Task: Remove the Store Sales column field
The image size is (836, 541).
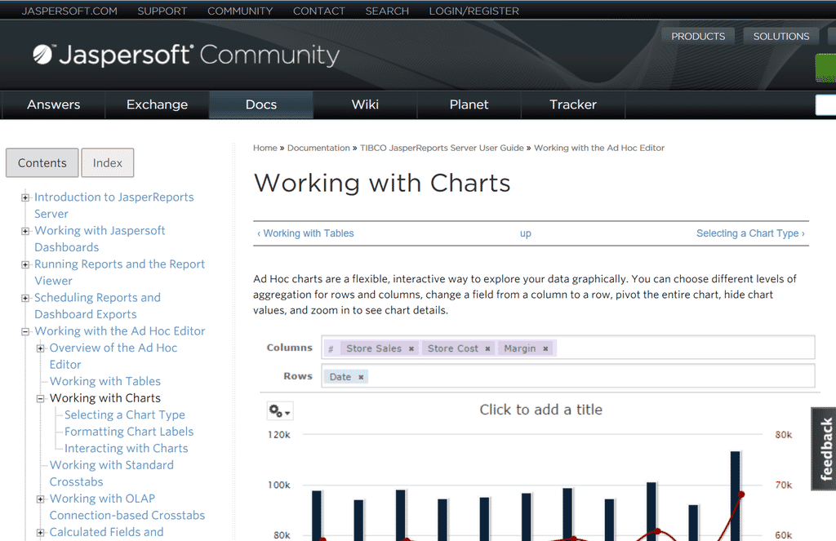Action: click(x=411, y=348)
